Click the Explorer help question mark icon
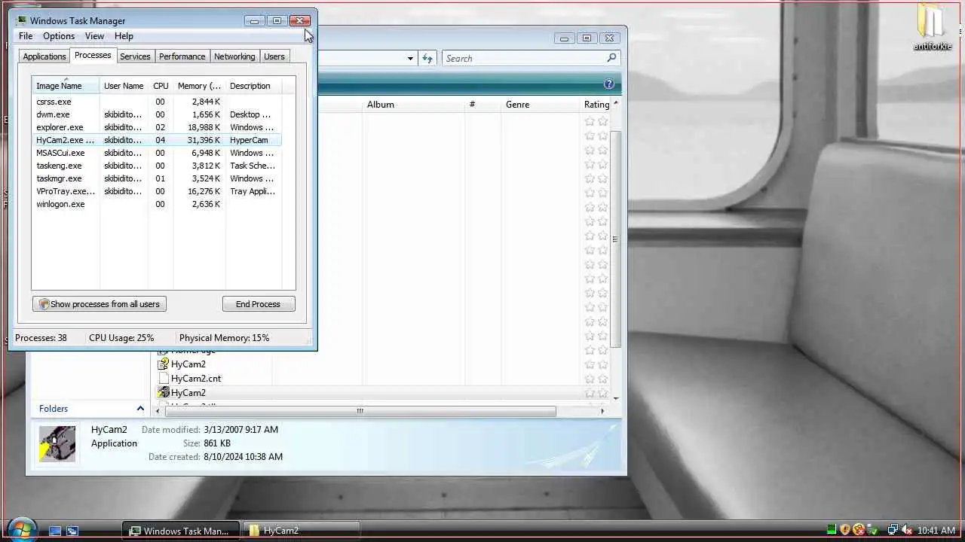The height and width of the screenshot is (542, 965). coord(609,84)
